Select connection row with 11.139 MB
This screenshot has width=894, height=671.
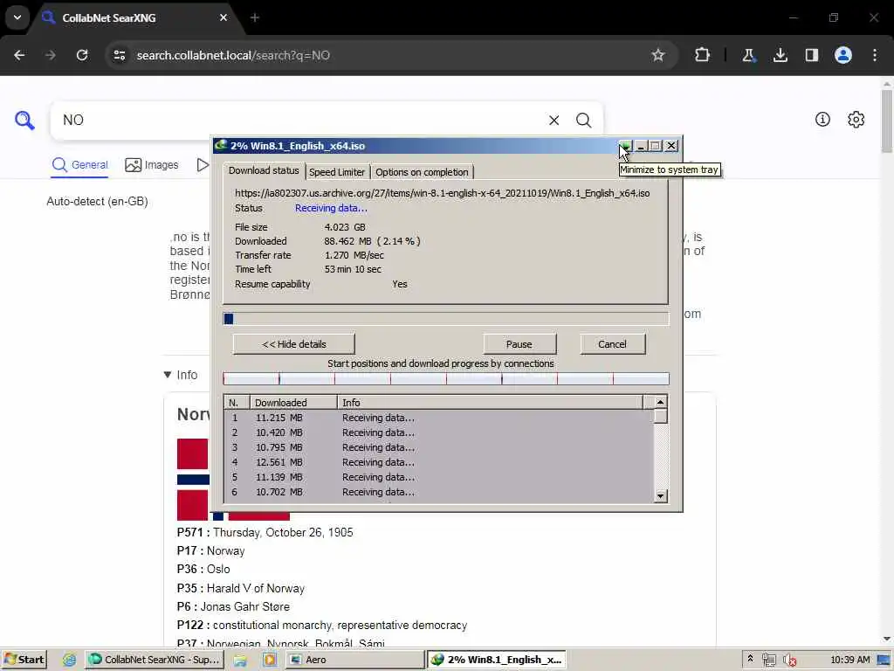(x=439, y=477)
